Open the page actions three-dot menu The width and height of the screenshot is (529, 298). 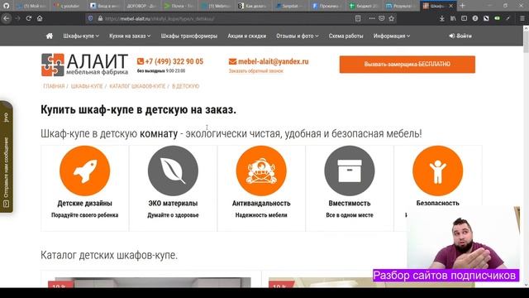(371, 18)
